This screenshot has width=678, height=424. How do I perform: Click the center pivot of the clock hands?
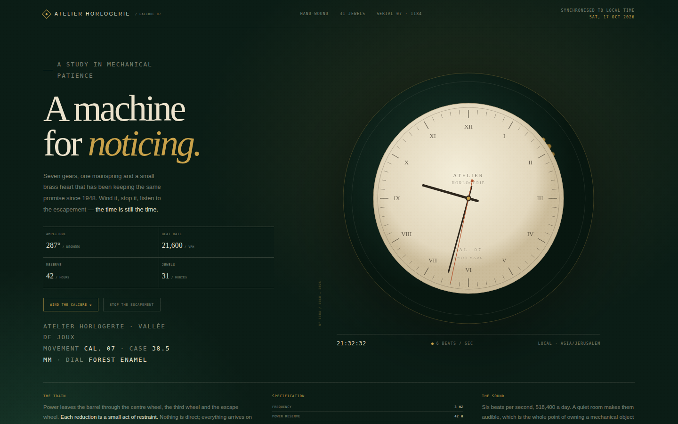[x=468, y=198]
